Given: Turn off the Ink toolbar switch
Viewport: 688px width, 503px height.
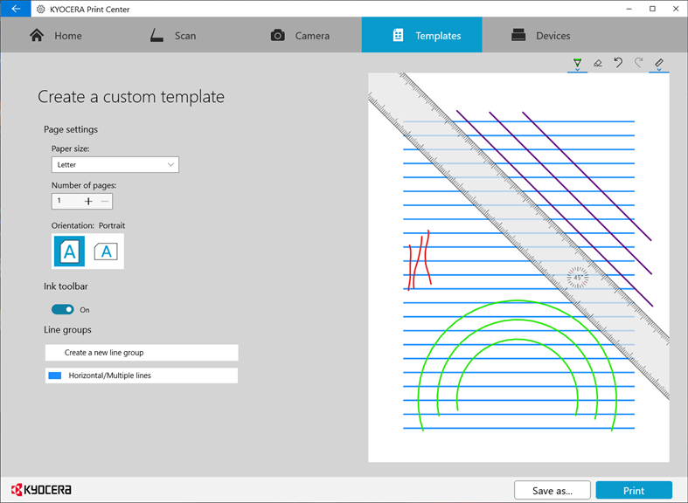Looking at the screenshot, I should tap(63, 309).
